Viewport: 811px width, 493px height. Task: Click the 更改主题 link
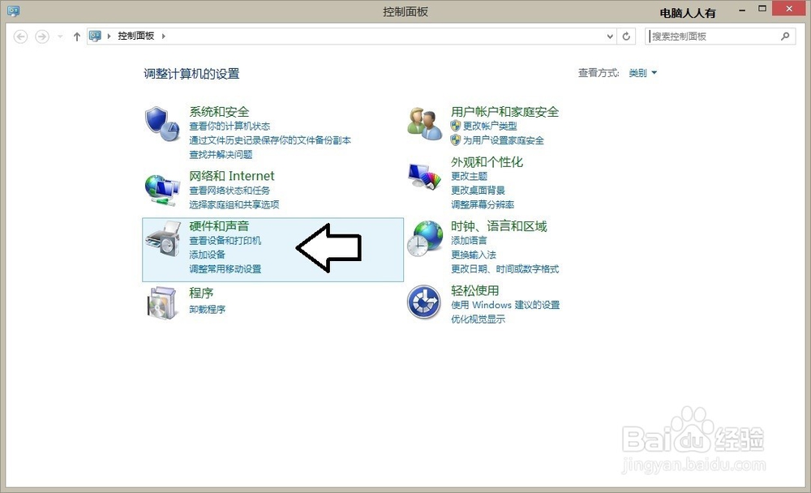pos(469,176)
